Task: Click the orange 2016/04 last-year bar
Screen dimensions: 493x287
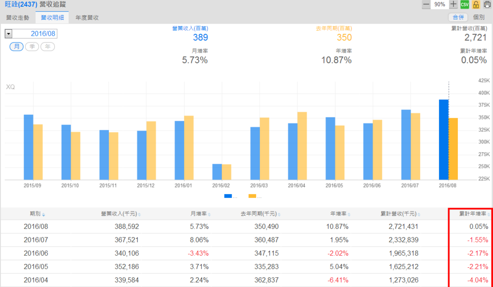Action: pos(302,146)
